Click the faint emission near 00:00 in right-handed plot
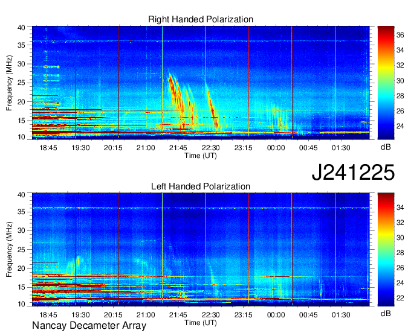This screenshot has height=333, width=411. click(278, 119)
